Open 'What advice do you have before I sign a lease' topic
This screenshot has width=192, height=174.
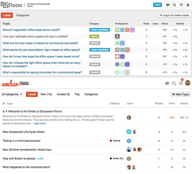(42, 50)
